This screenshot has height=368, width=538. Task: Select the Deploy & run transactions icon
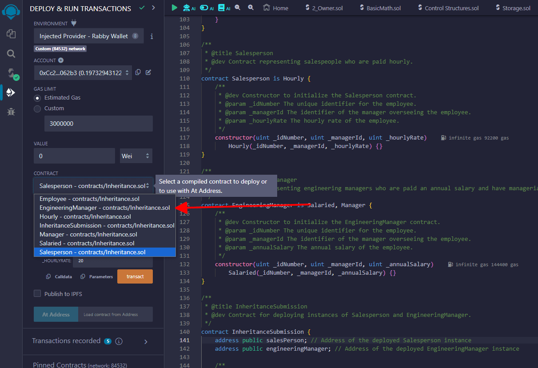(11, 92)
